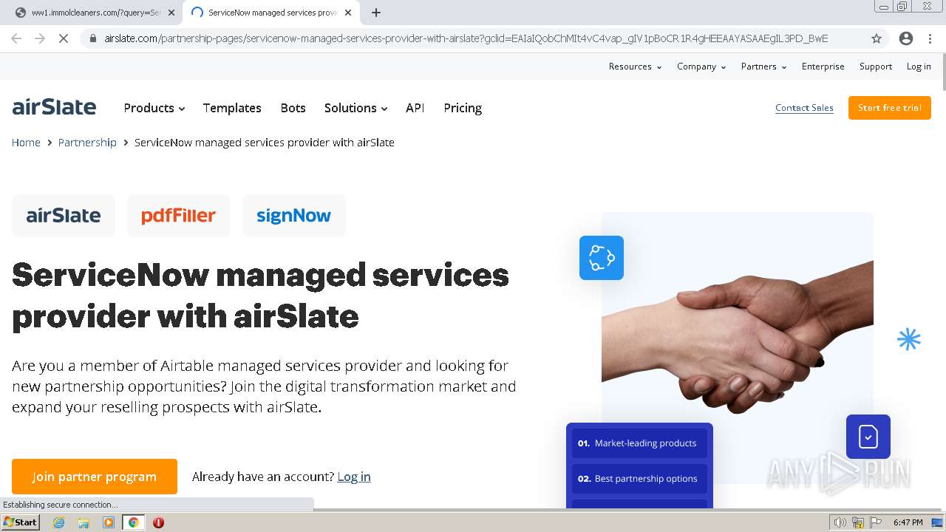The height and width of the screenshot is (532, 946).
Task: Go to Home breadcrumb
Action: pos(26,143)
